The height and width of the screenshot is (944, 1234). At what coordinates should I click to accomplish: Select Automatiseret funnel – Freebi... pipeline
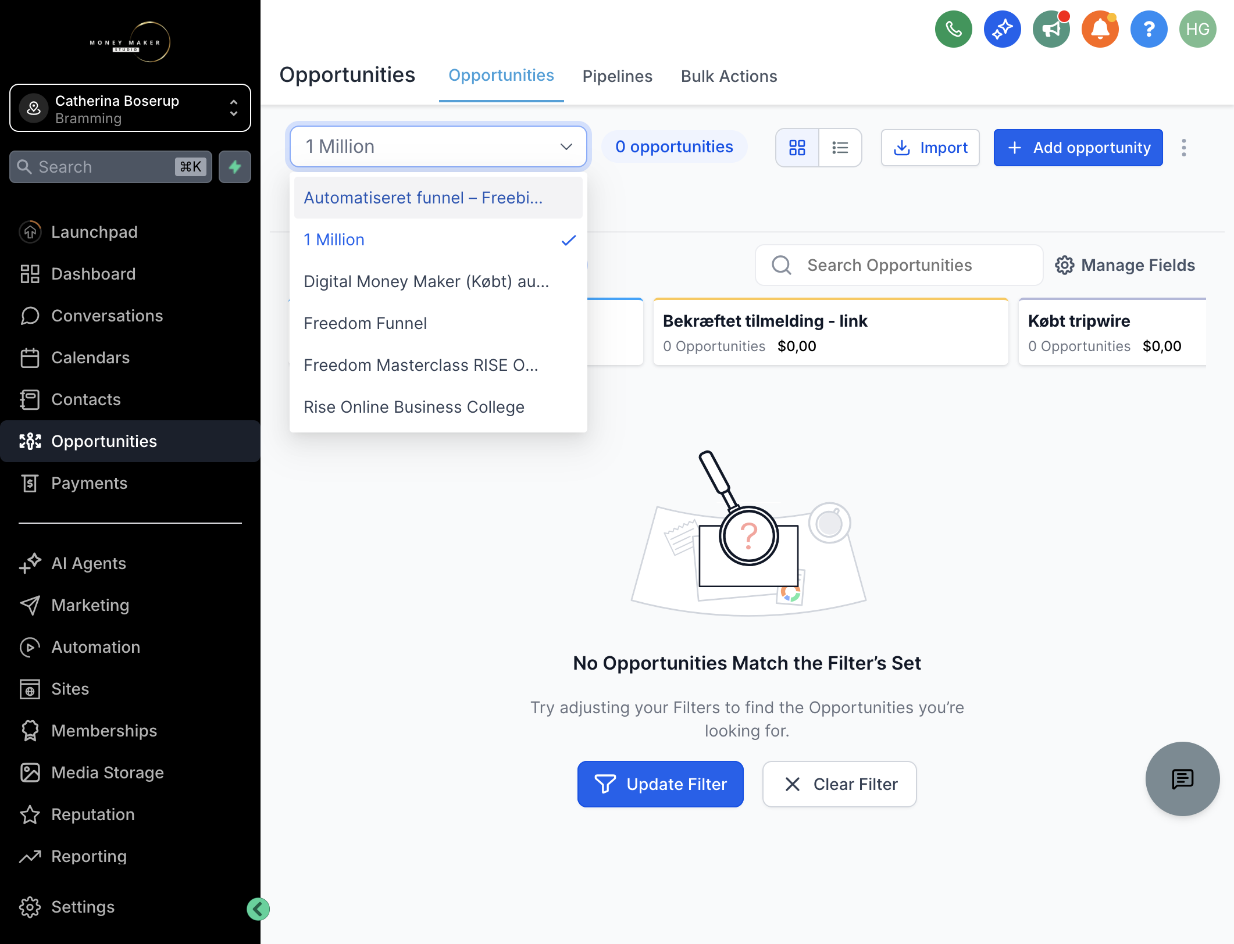pyautogui.click(x=438, y=198)
